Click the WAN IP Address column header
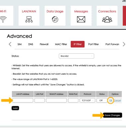Image resolution: width=126 pixels, height=132 pixels. pos(56,94)
